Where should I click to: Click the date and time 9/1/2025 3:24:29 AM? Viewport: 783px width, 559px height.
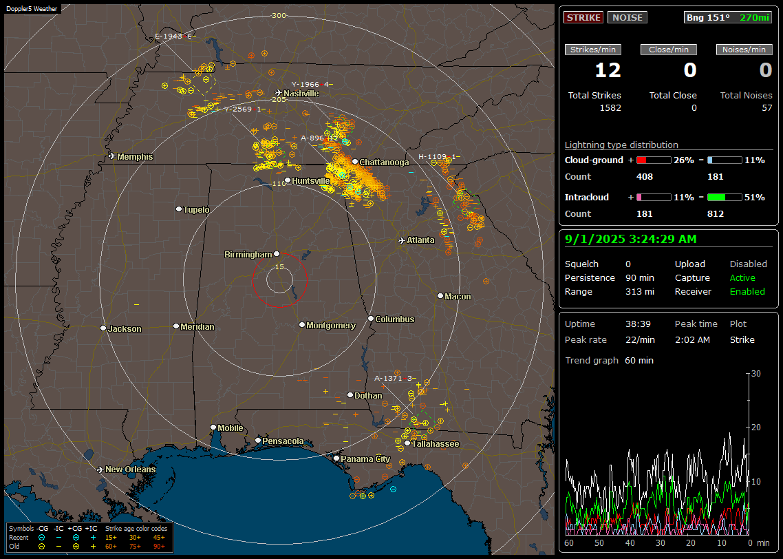(631, 240)
